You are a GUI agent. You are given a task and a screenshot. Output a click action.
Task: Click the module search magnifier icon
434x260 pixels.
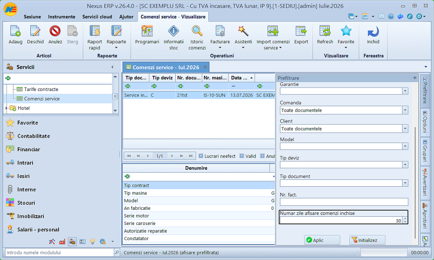(x=117, y=253)
